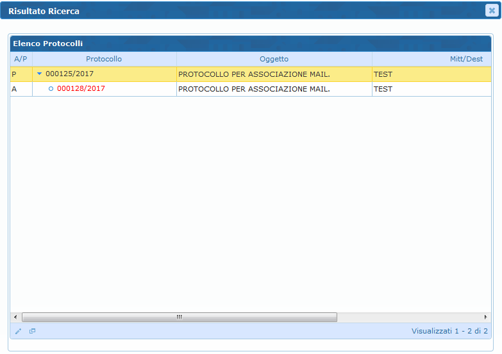Screen dimensions: 502x354
Task: Sort by the A/P column header
Action: coord(21,59)
